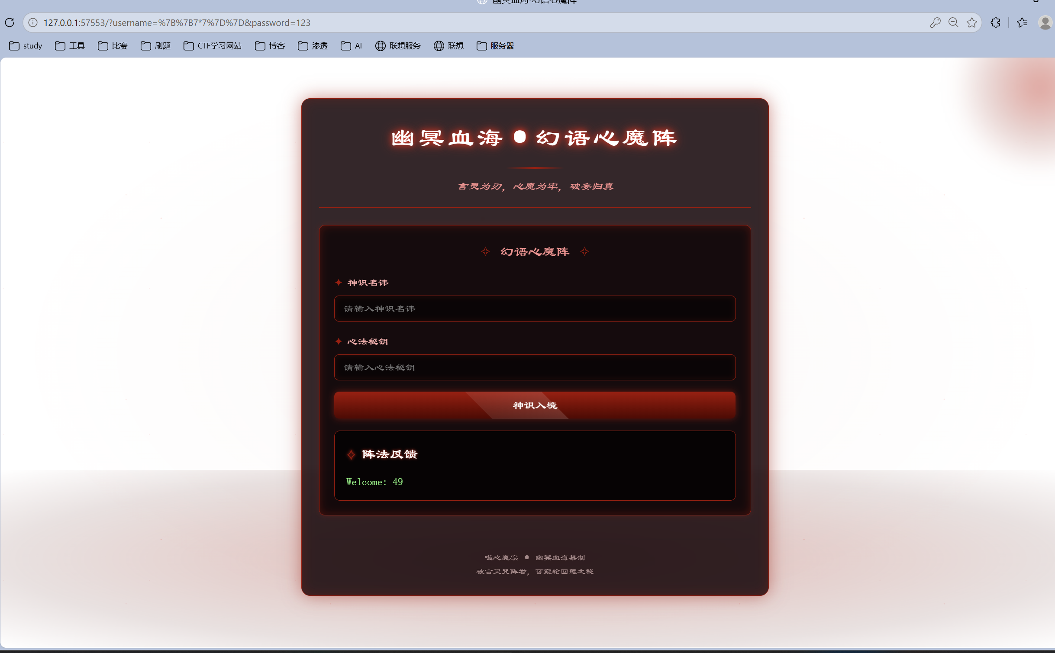Open the browser profile avatar
1055x653 pixels.
(x=1045, y=23)
